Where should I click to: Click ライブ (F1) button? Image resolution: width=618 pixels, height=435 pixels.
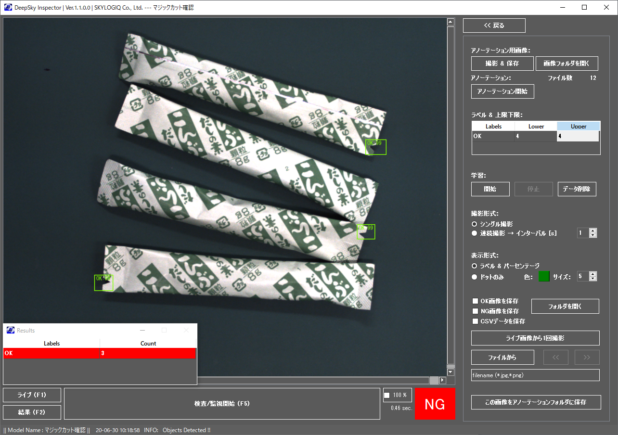32,395
